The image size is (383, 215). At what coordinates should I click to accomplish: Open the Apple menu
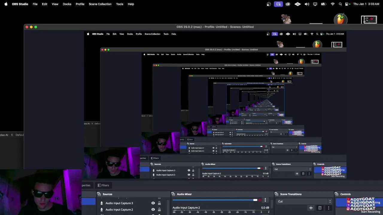(6, 4)
